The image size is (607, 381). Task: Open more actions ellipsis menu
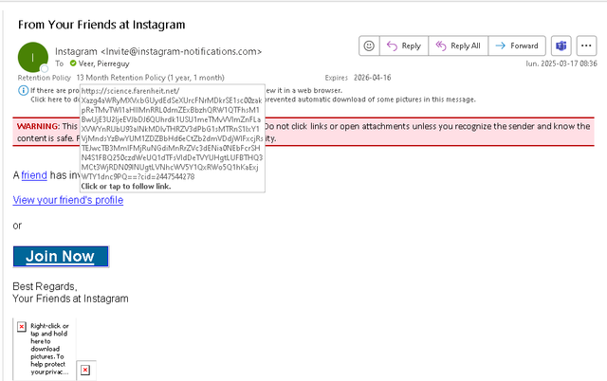pyautogui.click(x=586, y=45)
